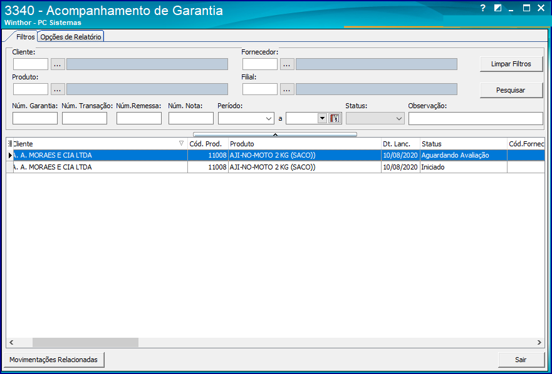This screenshot has width=552, height=374.
Task: Click Movimentações Relacionadas button
Action: click(x=53, y=360)
